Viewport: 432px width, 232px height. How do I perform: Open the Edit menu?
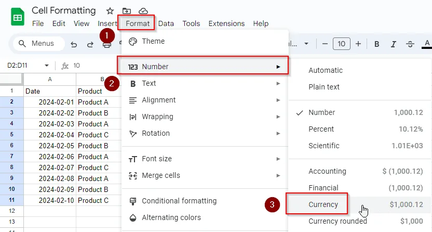(59, 23)
